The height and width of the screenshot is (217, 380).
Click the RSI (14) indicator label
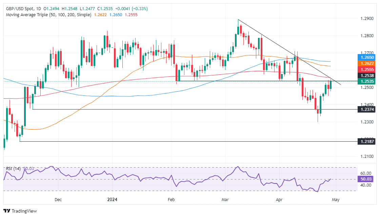tap(13, 168)
